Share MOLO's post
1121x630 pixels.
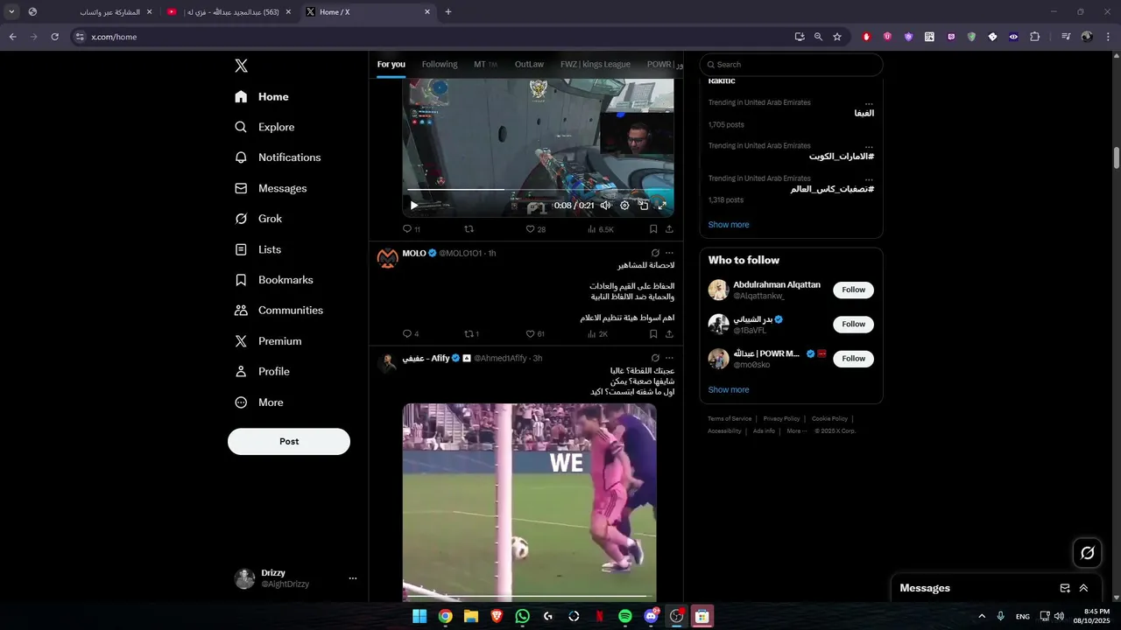(x=669, y=334)
